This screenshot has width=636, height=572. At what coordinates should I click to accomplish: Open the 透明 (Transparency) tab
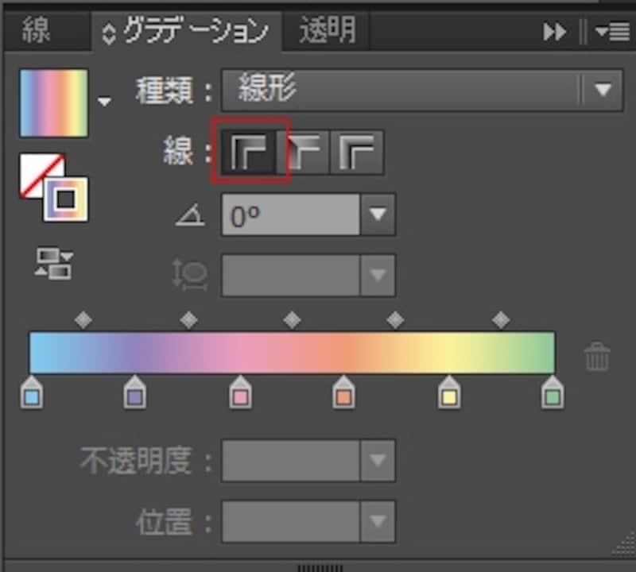(327, 30)
